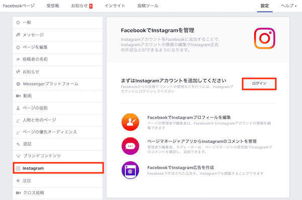Screen dimensions: 302x200
Task: Click FacebookでInstagram広告を作成 title
Action: point(181,168)
